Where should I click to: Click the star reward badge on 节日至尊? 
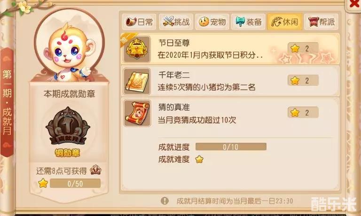point(303,48)
